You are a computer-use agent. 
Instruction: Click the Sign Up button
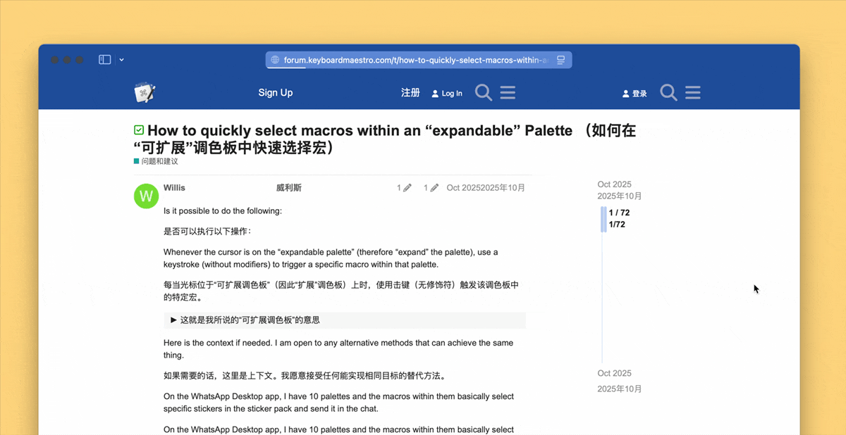pos(276,92)
